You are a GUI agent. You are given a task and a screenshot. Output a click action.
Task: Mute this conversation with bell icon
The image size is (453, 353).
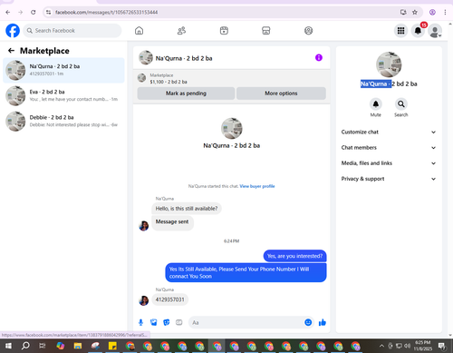pyautogui.click(x=376, y=104)
